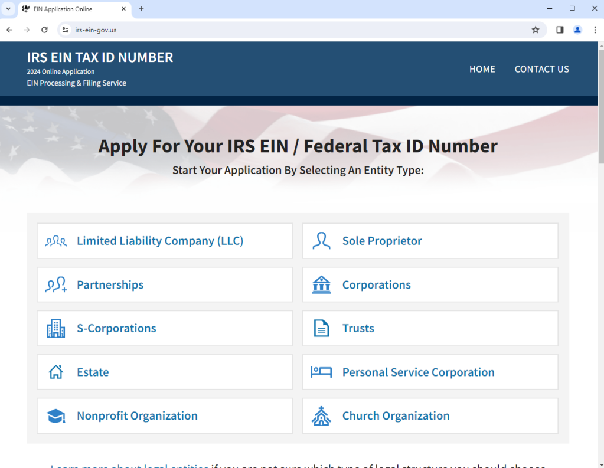604x468 pixels.
Task: Open a new browser tab
Action: [141, 9]
